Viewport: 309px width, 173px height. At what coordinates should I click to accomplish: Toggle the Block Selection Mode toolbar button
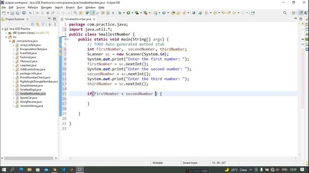pyautogui.click(x=108, y=13)
